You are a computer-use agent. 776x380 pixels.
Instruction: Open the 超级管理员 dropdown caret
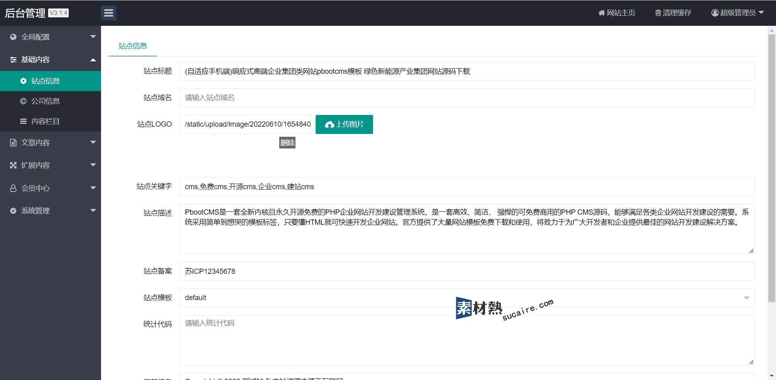761,13
